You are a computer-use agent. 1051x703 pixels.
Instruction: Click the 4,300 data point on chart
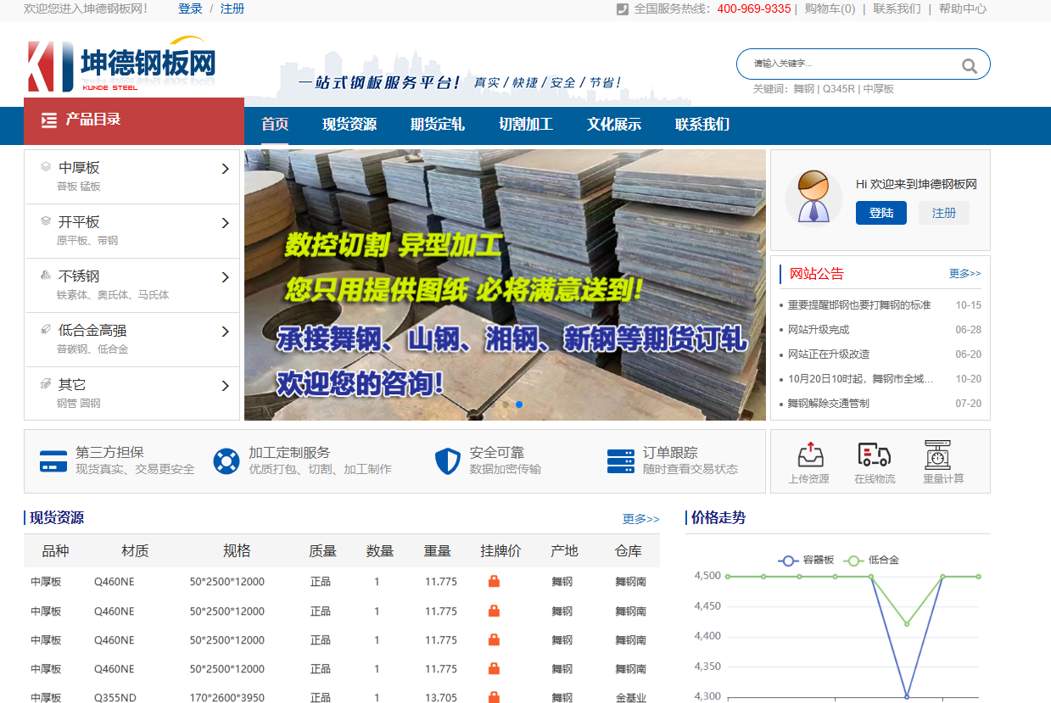click(907, 696)
